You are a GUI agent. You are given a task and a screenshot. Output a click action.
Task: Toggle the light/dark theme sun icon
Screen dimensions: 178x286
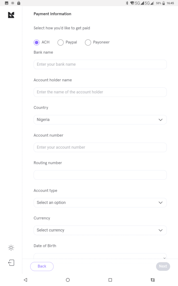coord(11,248)
